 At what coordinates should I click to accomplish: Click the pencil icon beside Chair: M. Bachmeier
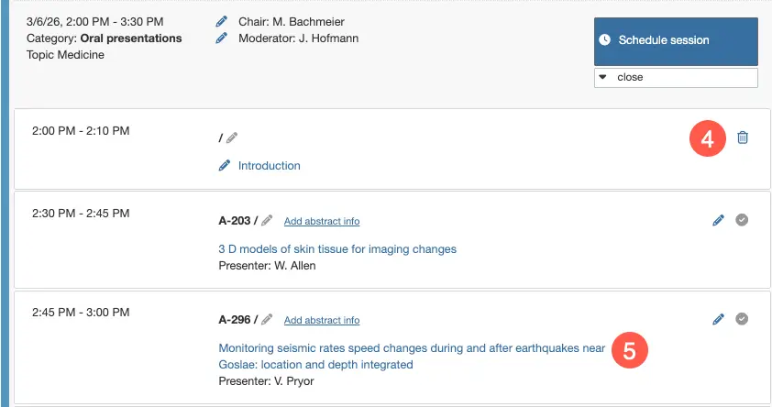221,21
